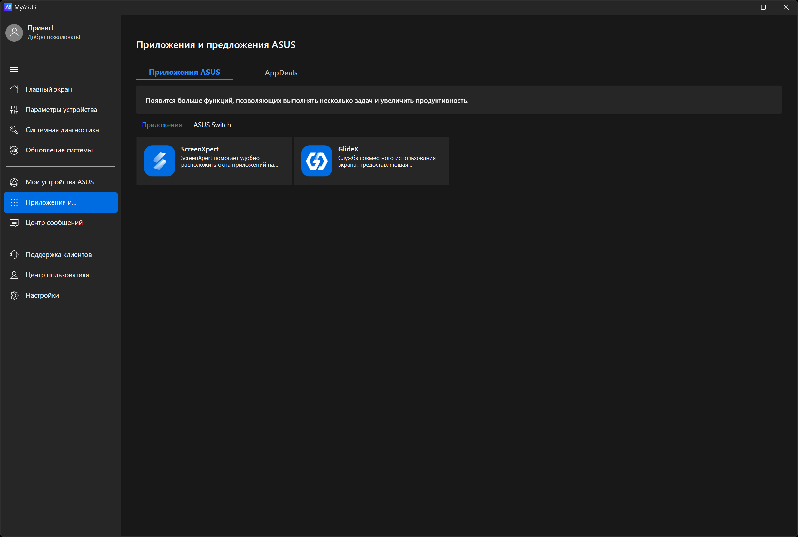The height and width of the screenshot is (537, 798).
Task: Click the person icon for Центр пользователя
Action: click(14, 275)
